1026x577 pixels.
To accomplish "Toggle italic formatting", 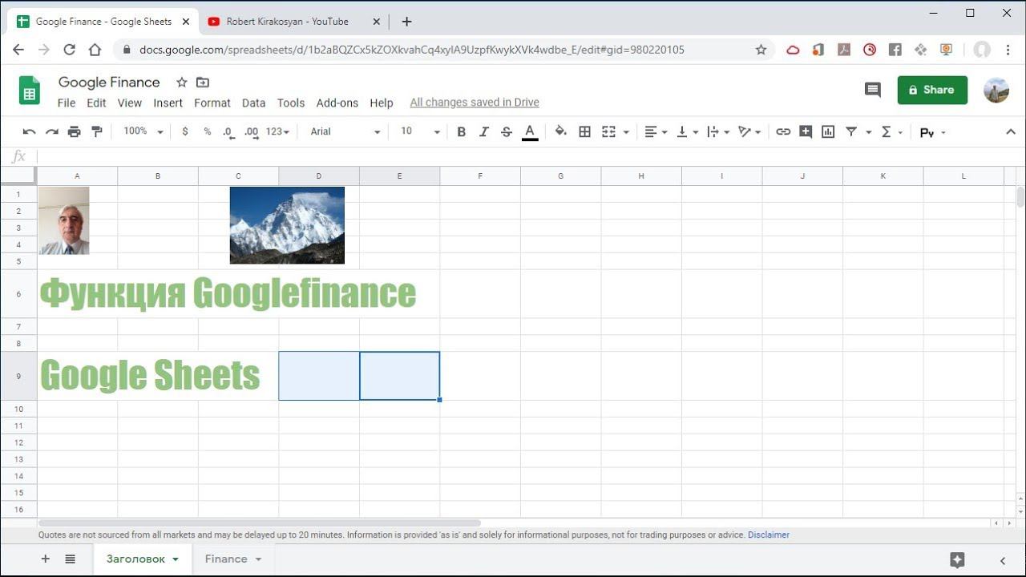I will pos(483,132).
